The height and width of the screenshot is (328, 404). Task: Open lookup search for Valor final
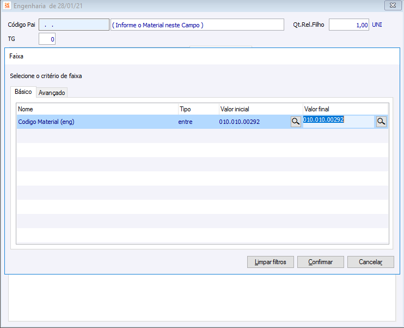(381, 121)
